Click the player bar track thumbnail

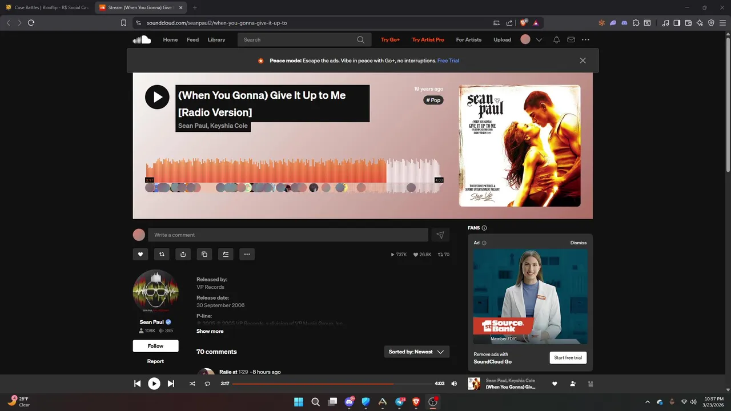tap(474, 384)
